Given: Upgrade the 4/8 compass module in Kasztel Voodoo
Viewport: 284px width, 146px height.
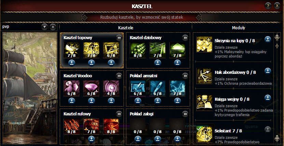Looking at the screenshot, I should 111,101.
